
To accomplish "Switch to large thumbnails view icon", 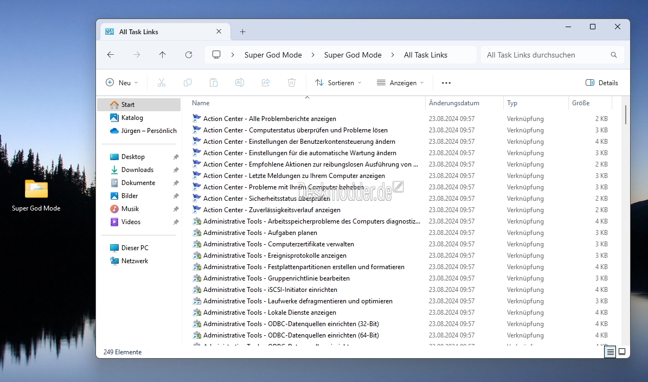I will [622, 352].
